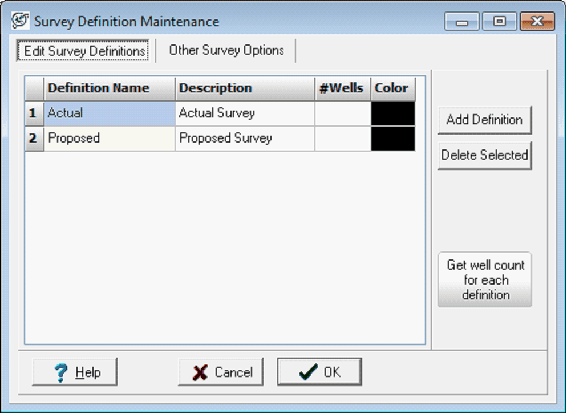
Task: Maximize the Survey Definition Maintenance window
Action: [499, 22]
